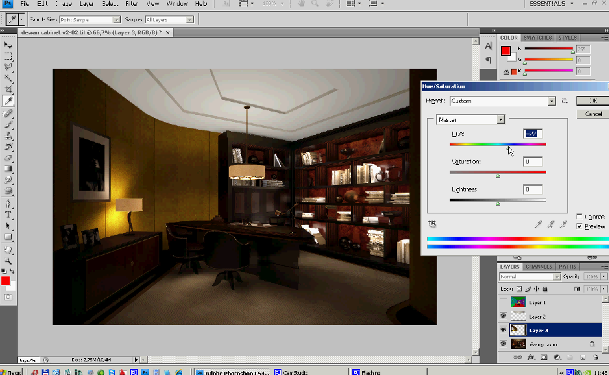609x375 pixels.
Task: Open the Character panel icon
Action: [x=488, y=46]
